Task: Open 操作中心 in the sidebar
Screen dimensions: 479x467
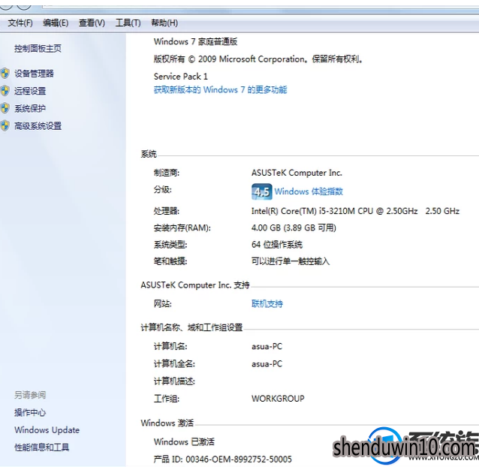Action: point(30,413)
